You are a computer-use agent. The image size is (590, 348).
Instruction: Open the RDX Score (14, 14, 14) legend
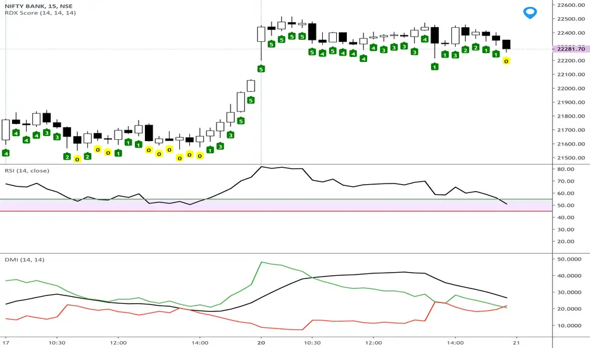point(41,13)
